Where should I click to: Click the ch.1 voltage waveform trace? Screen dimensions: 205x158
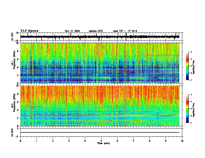pyautogui.click(x=100, y=37)
